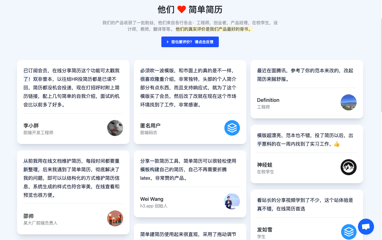382x240 pixels.
Task: Click Wei Wang's profile photo
Action: (232, 201)
